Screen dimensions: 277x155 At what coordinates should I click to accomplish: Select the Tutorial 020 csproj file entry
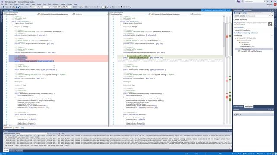(x=250, y=51)
